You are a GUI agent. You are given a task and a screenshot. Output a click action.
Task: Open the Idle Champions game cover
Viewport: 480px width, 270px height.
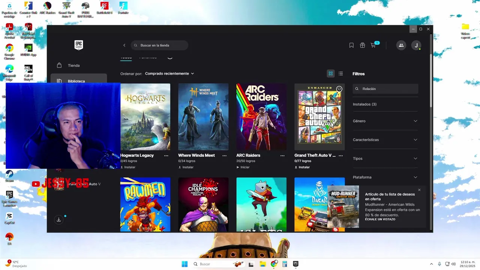(203, 204)
